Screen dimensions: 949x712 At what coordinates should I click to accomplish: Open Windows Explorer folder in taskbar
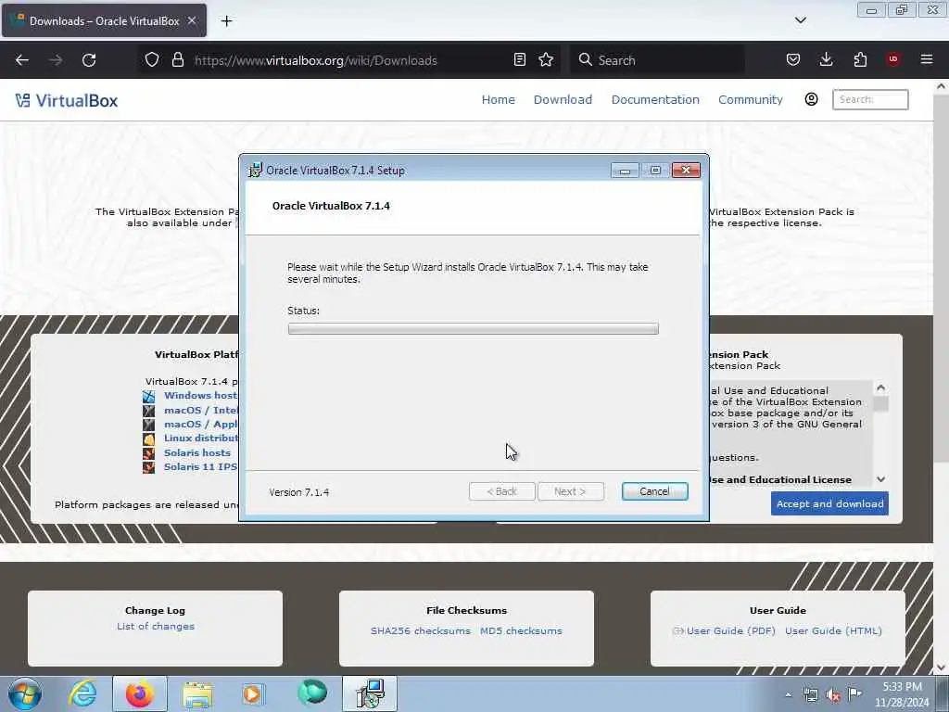197,693
